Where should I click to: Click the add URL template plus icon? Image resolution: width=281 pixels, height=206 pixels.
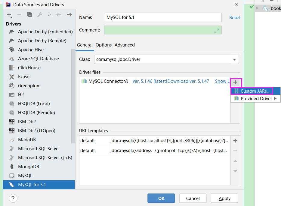click(235, 141)
